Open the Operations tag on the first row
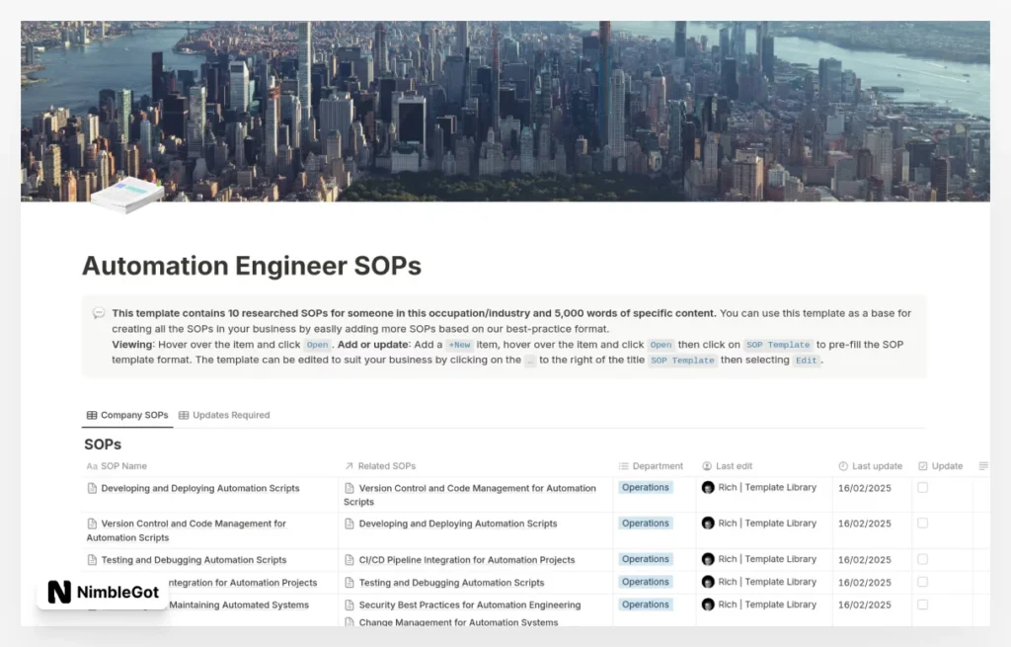This screenshot has height=647, width=1011. pyautogui.click(x=645, y=487)
